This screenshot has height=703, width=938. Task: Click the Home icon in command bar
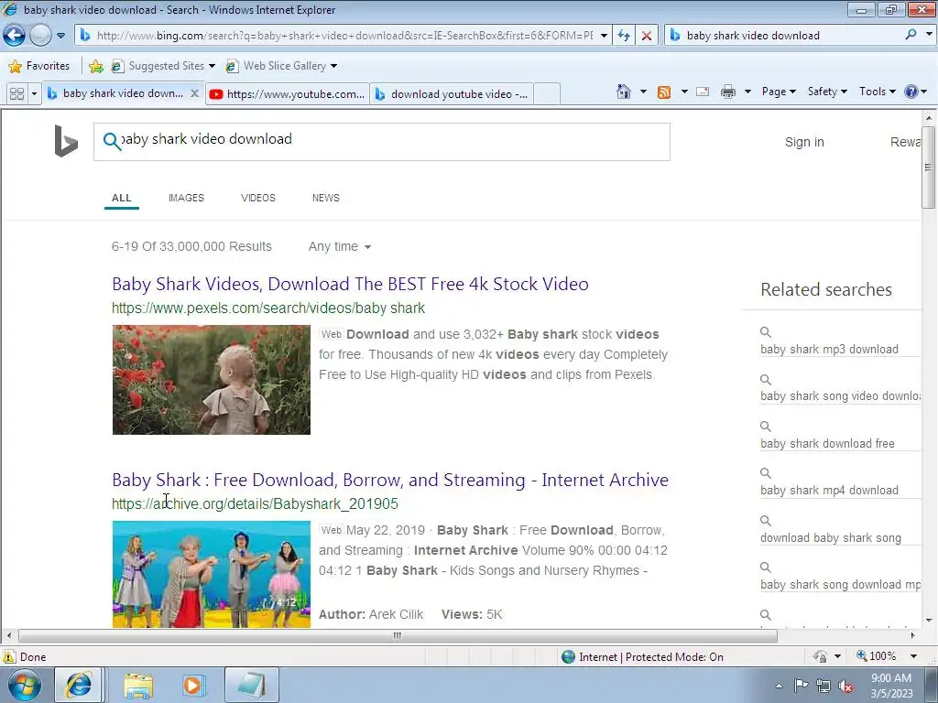pyautogui.click(x=623, y=92)
